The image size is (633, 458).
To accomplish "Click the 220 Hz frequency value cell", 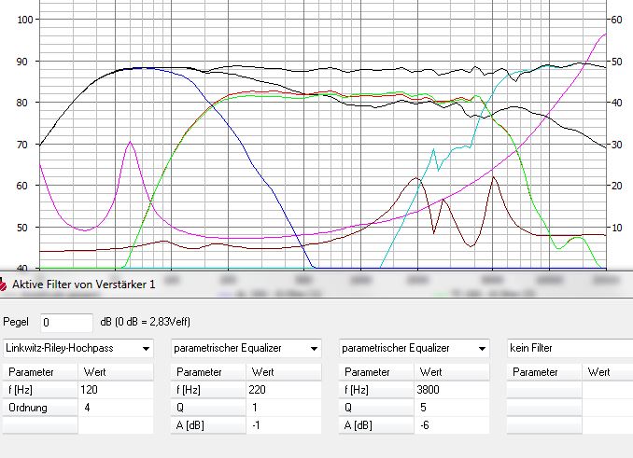I will pyautogui.click(x=284, y=389).
